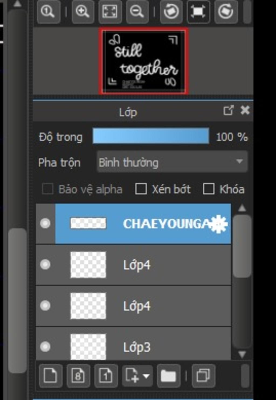
Task: Create a new layer folder
Action: pos(168,376)
